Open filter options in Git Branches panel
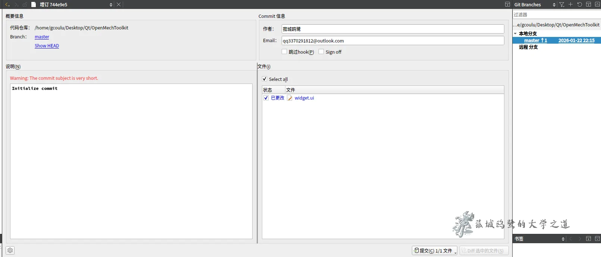601x257 pixels. pos(562,4)
